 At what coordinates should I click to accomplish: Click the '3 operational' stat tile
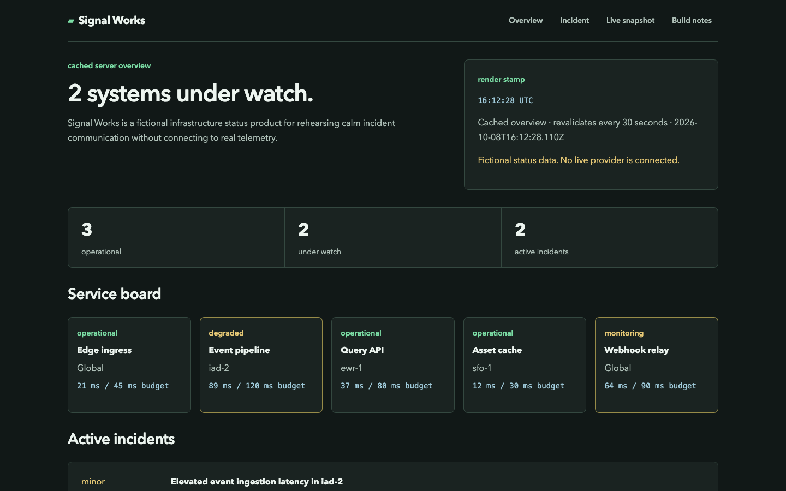pyautogui.click(x=176, y=238)
